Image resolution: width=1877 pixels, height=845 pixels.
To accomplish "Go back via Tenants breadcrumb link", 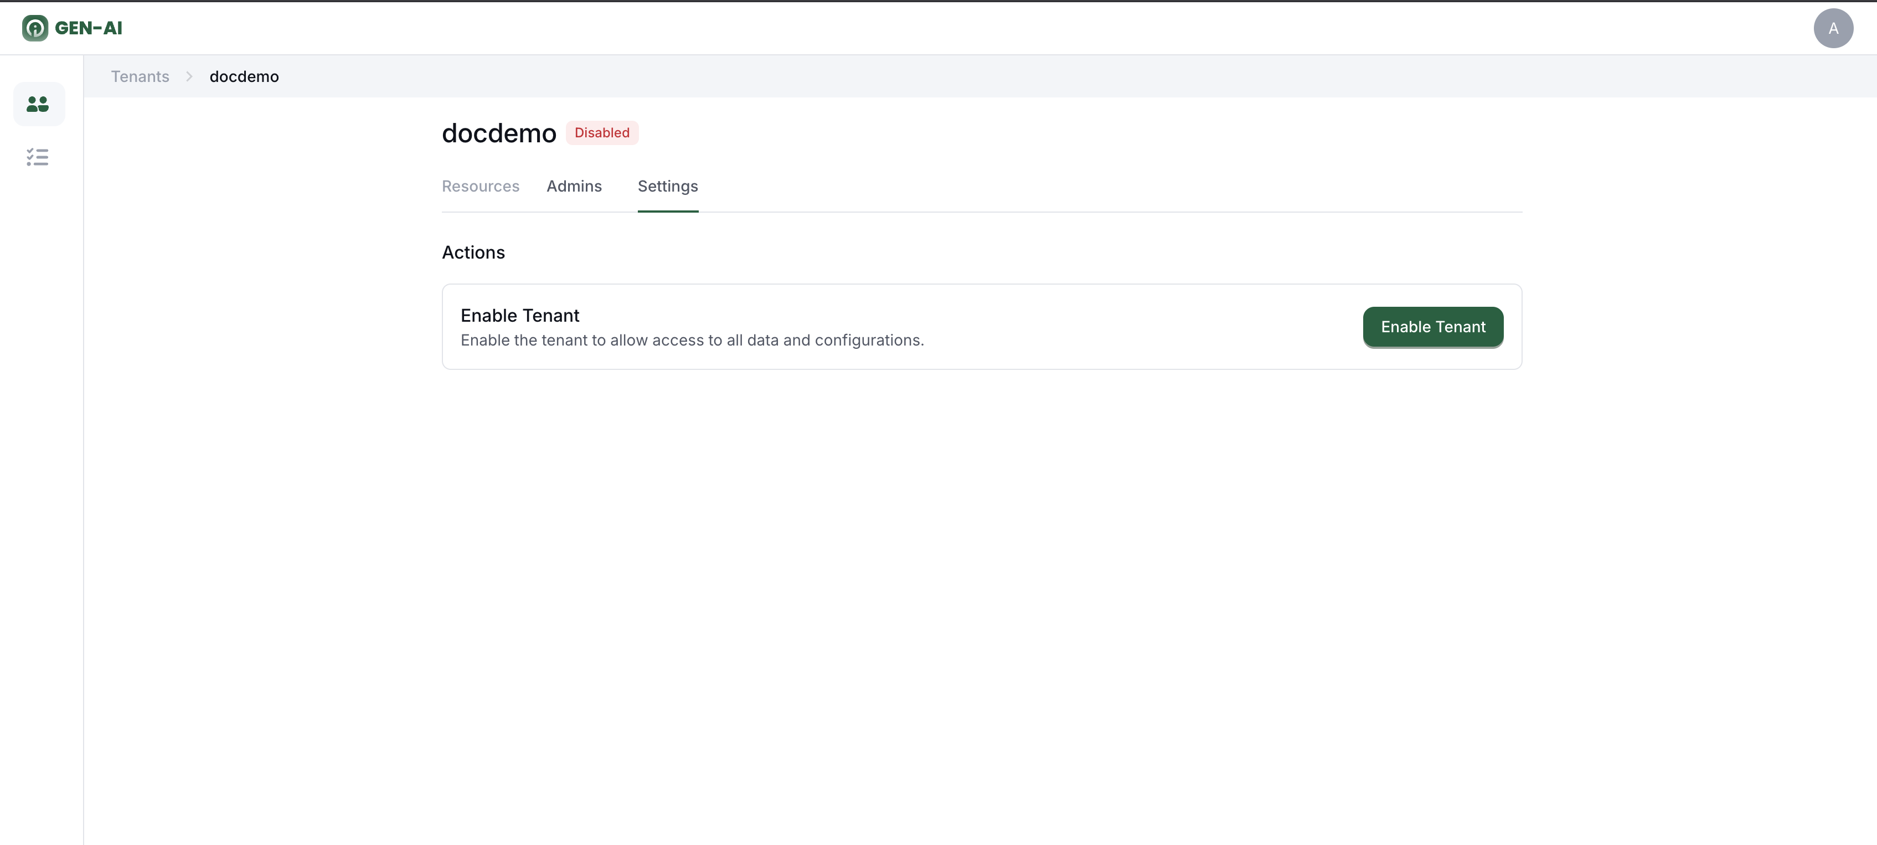I will (140, 76).
